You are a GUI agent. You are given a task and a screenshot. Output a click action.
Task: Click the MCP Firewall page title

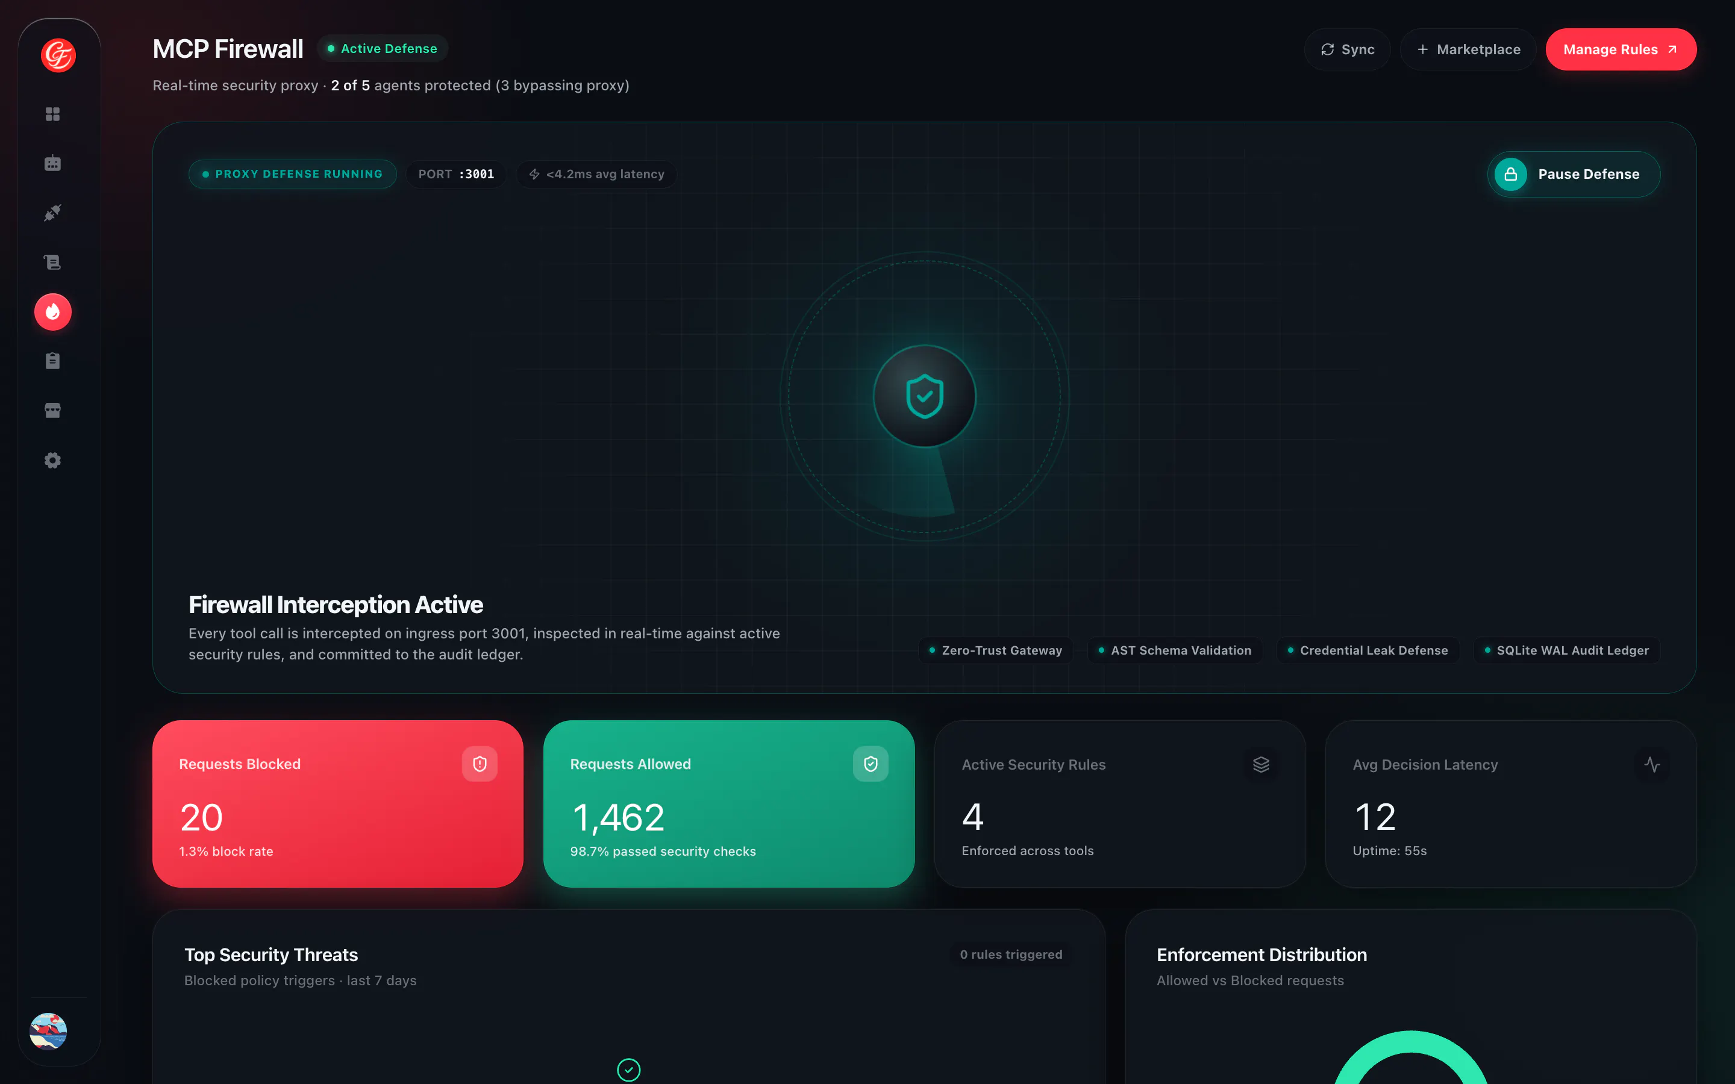tap(228, 49)
